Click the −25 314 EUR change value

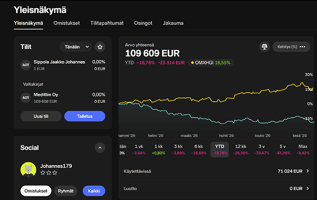(171, 63)
